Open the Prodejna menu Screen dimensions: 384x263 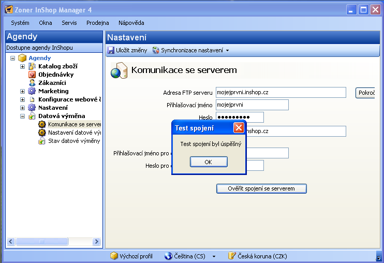click(x=97, y=23)
